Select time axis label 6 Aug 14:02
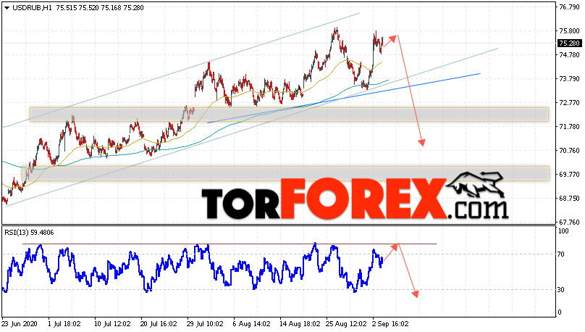 [251, 323]
